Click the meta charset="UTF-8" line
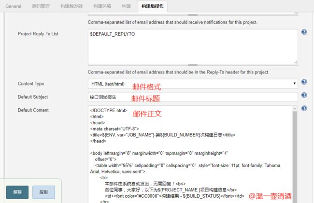Image resolution: width=314 pixels, height=203 pixels. [x=114, y=129]
